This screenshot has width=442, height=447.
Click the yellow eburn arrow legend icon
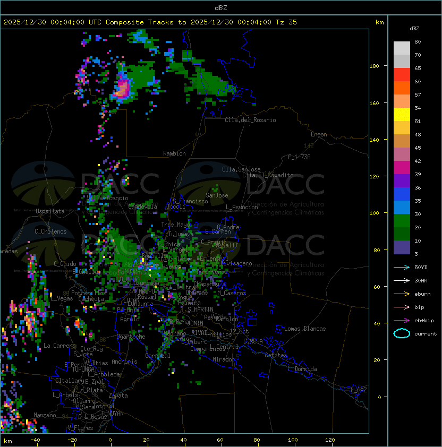click(402, 294)
